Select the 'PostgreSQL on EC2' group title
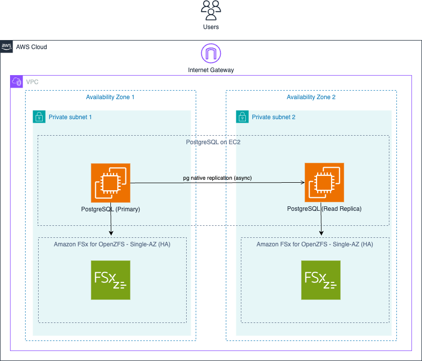 click(x=213, y=142)
